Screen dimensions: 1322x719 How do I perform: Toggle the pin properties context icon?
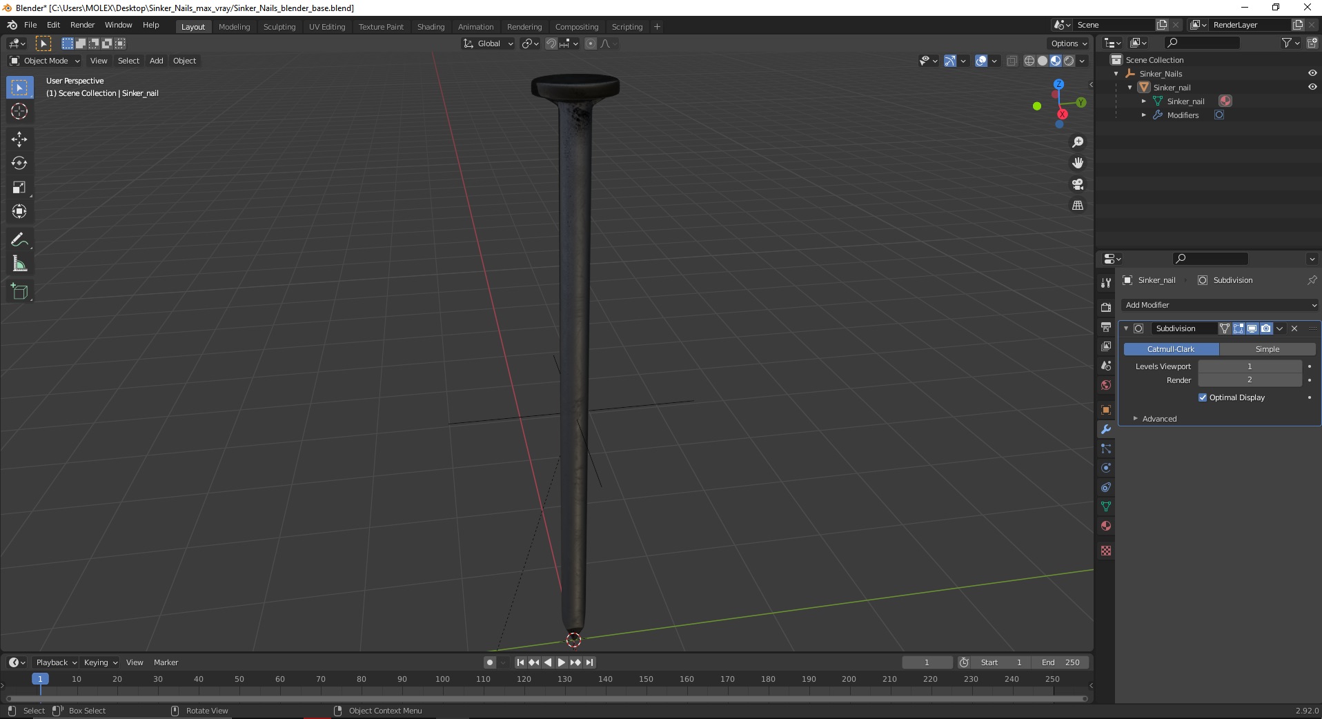[x=1312, y=280]
